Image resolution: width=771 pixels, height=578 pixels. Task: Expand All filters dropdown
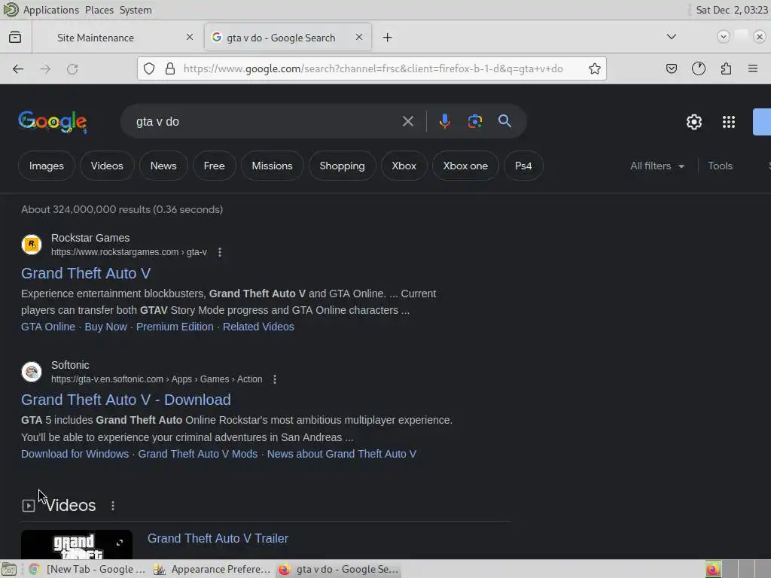pos(657,166)
